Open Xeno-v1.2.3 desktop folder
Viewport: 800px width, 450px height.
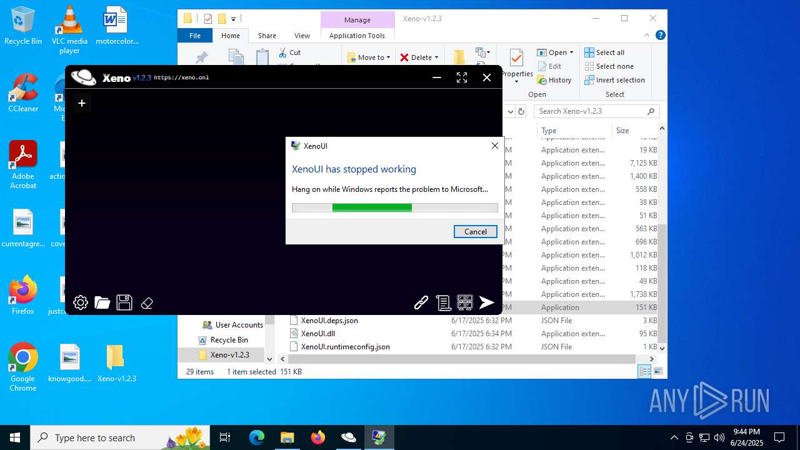[x=116, y=364]
